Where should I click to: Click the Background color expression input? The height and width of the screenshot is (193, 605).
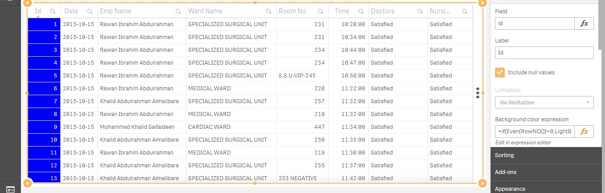535,131
